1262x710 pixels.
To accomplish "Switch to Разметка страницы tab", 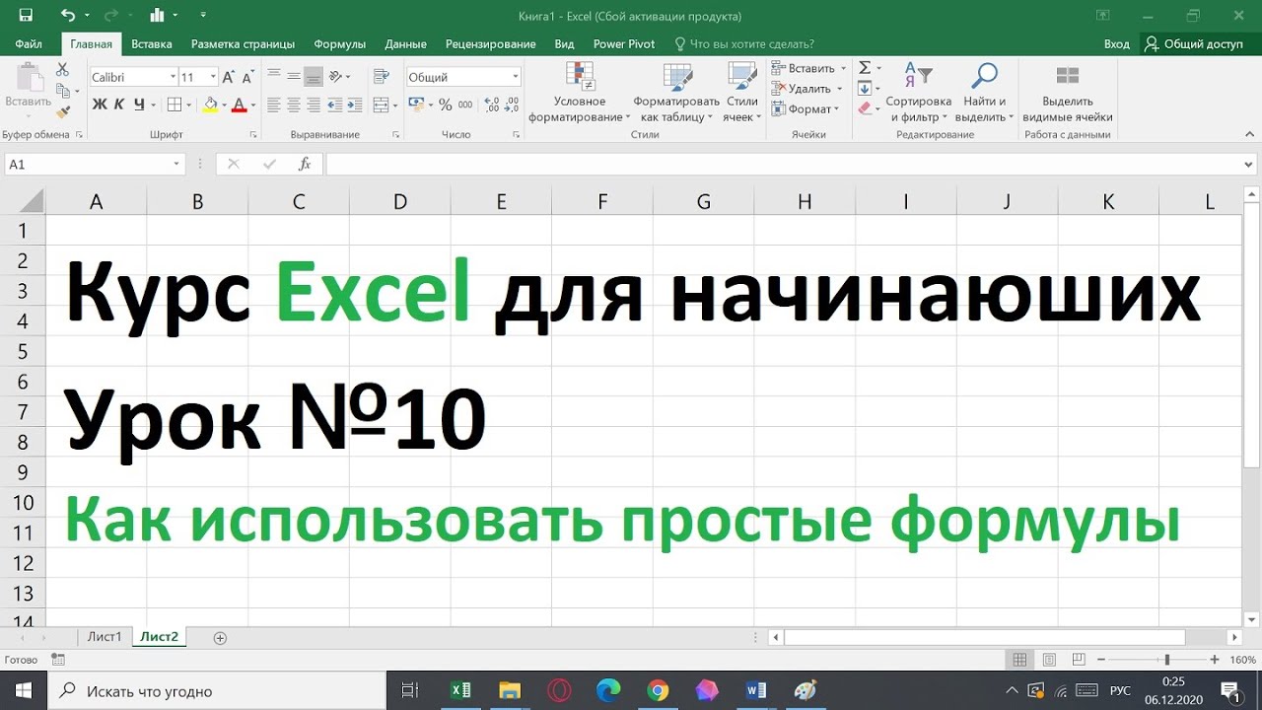I will (243, 44).
